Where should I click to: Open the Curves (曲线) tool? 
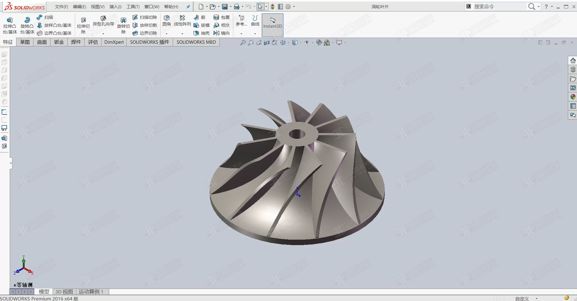(255, 21)
